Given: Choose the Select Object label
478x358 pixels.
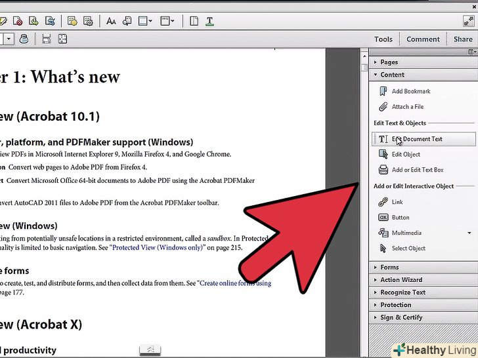Looking at the screenshot, I should 408,249.
